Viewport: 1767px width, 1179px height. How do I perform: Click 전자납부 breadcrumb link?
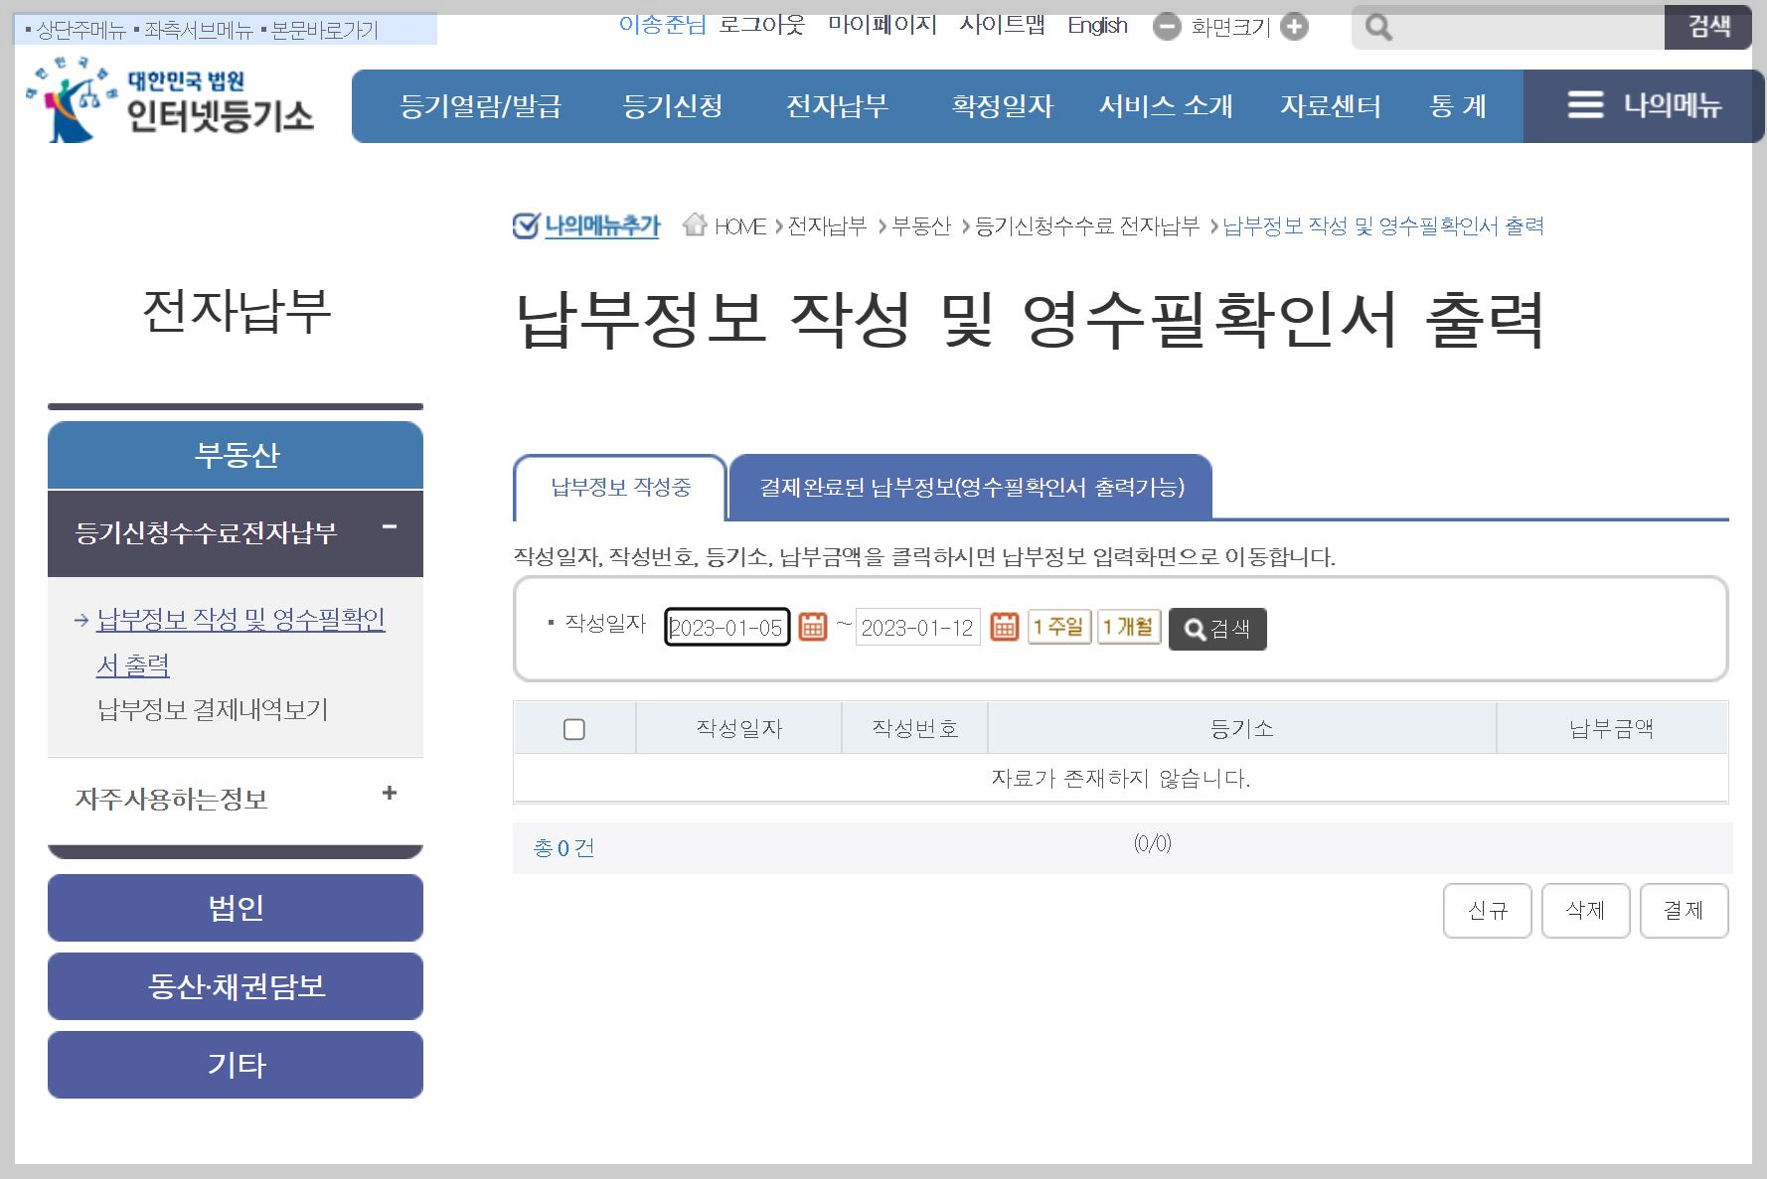pos(827,226)
